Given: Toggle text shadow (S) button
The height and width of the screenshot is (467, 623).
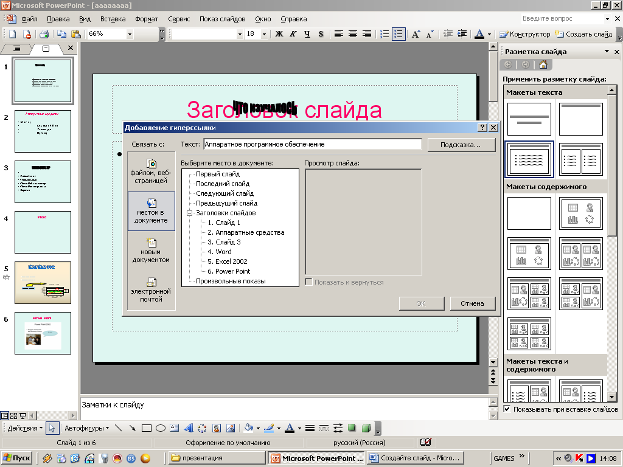Looking at the screenshot, I should [321, 34].
